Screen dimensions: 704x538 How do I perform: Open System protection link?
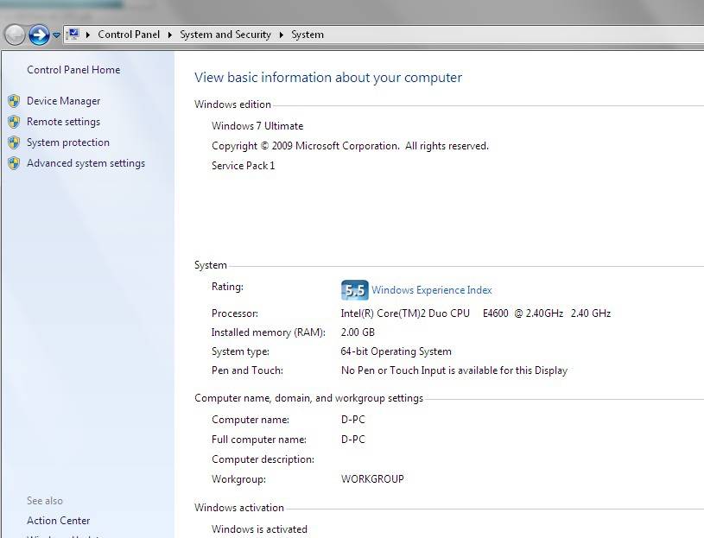pos(68,142)
